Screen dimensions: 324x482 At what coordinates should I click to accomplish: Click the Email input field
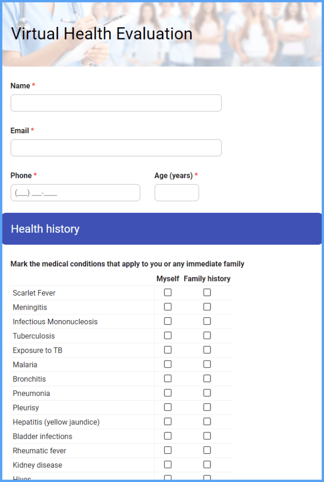tap(116, 147)
